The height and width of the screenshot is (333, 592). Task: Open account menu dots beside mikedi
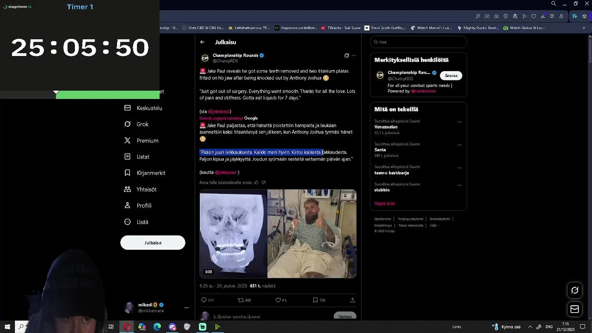click(x=186, y=308)
